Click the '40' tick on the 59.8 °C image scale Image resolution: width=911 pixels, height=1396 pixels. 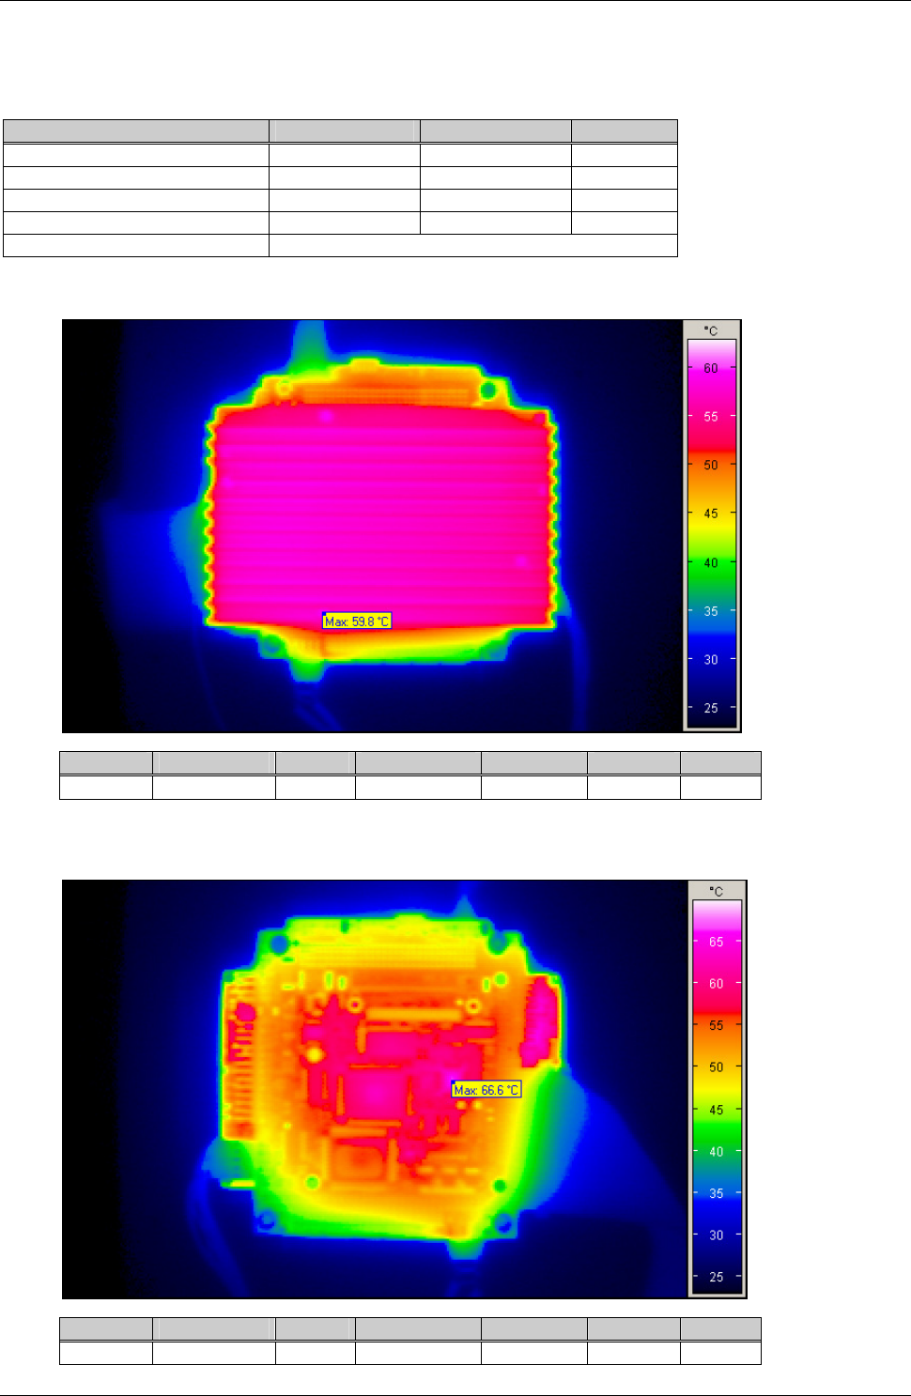711,562
